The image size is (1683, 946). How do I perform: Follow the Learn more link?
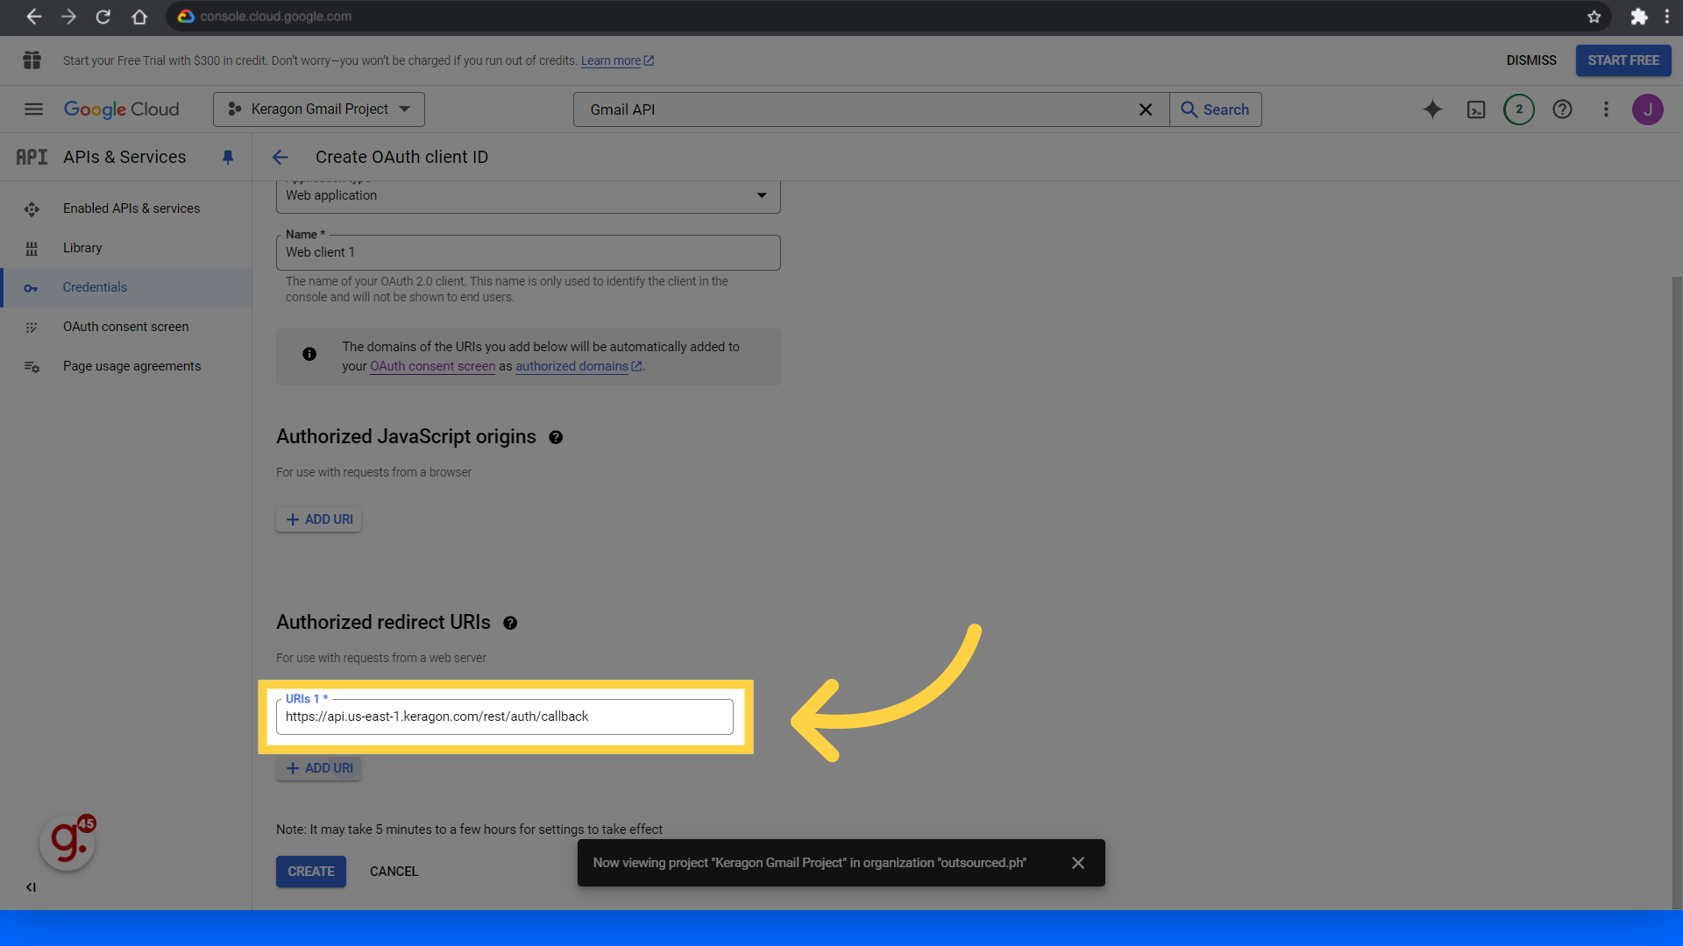(x=617, y=61)
